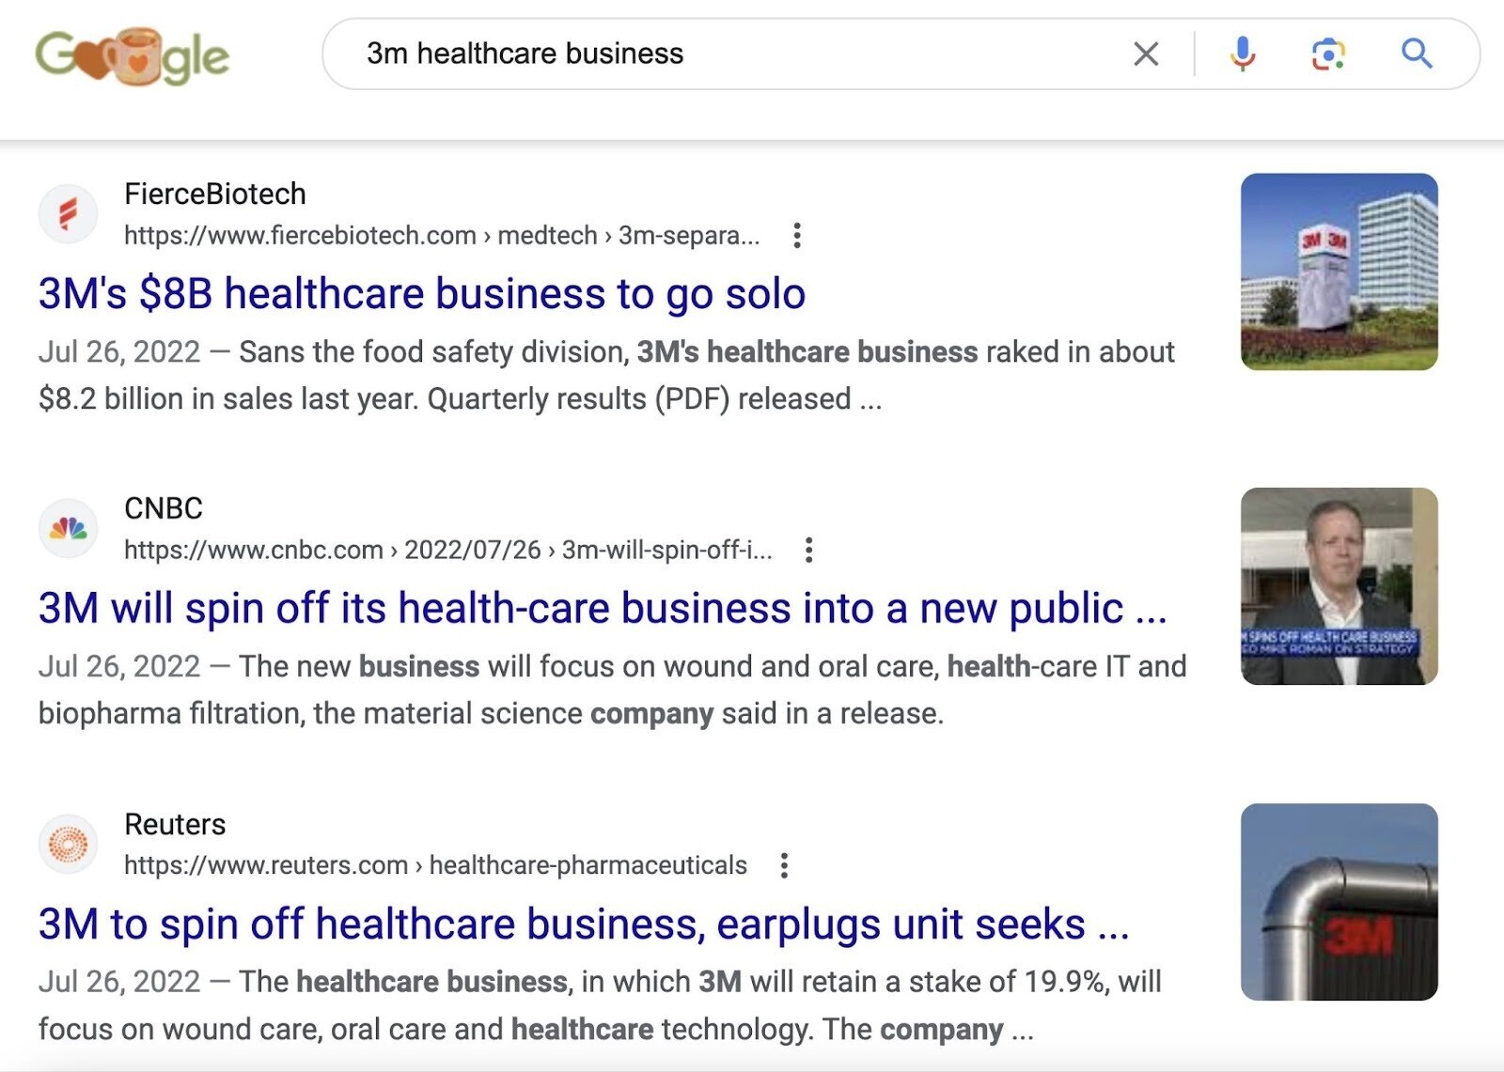Open the three-dot menu on the Reuters result
Viewport: 1504px width, 1072px height.
coord(783,865)
